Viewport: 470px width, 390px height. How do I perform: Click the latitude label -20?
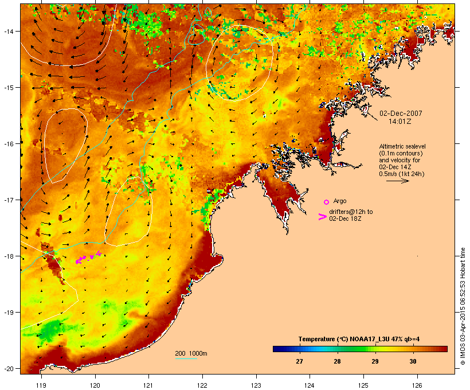click(x=8, y=369)
